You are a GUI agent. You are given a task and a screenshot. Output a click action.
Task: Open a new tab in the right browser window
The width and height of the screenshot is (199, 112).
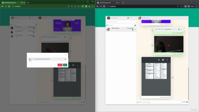pos(123,3)
